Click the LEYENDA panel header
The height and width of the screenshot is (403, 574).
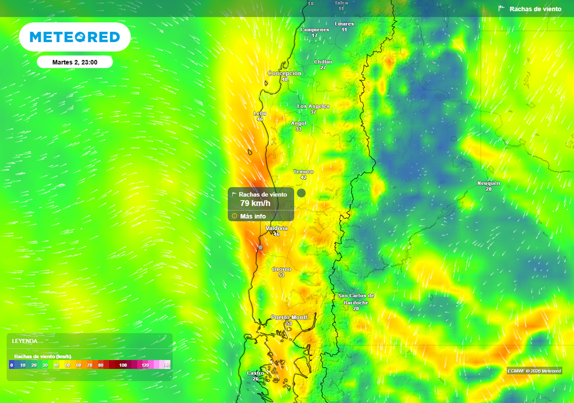click(25, 341)
